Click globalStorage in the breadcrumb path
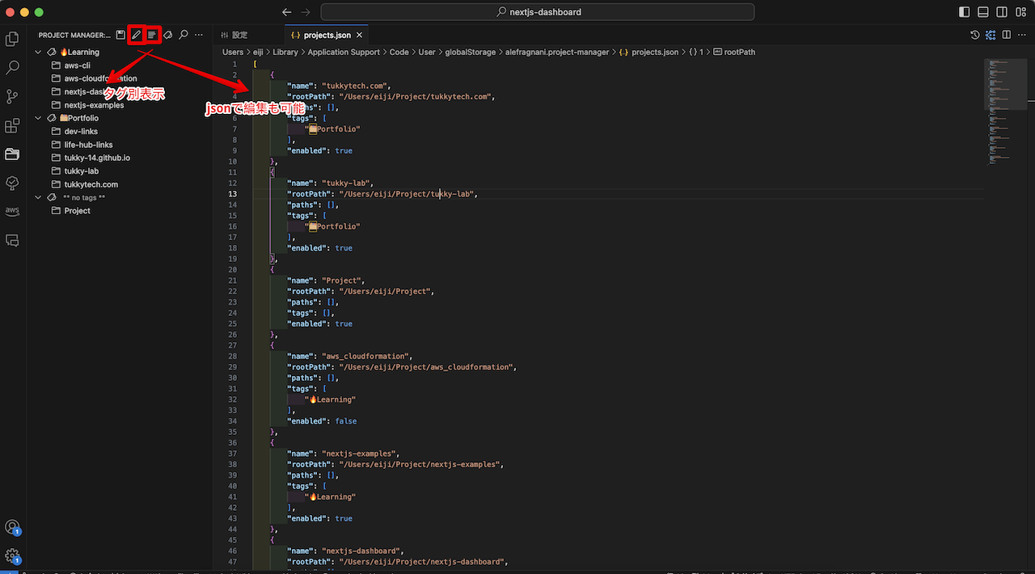Image resolution: width=1035 pixels, height=574 pixels. click(470, 52)
